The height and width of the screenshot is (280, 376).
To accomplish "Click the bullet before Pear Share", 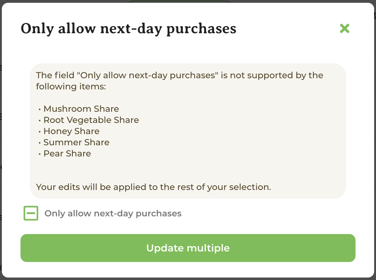I will click(40, 154).
